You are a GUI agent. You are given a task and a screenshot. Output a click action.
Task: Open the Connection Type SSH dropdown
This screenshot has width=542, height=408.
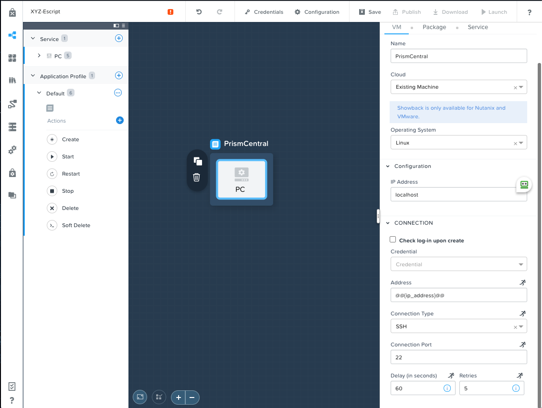(459, 326)
